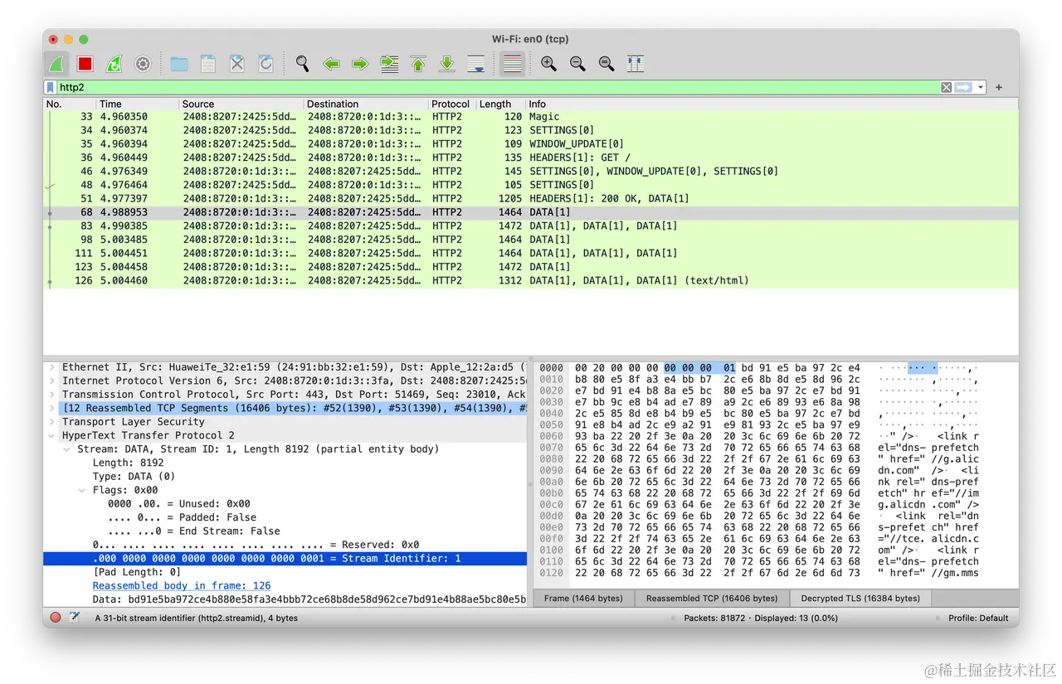Sort by the Protocol column header

tap(452, 104)
